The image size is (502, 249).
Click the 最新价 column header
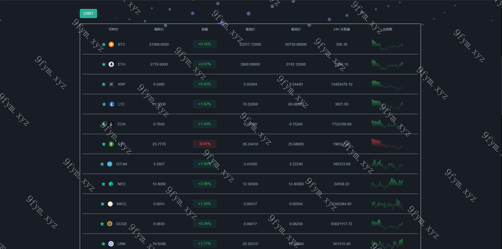coord(159,29)
